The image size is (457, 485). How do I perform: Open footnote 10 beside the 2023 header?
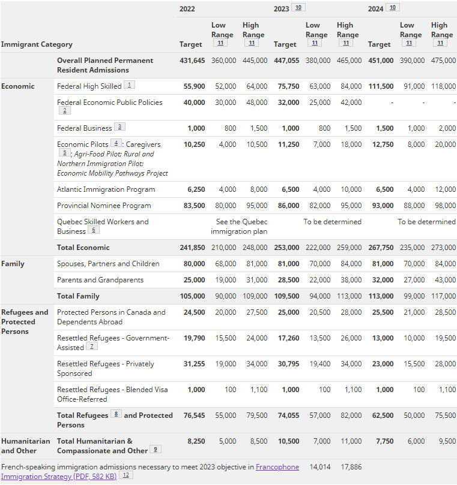[298, 7]
